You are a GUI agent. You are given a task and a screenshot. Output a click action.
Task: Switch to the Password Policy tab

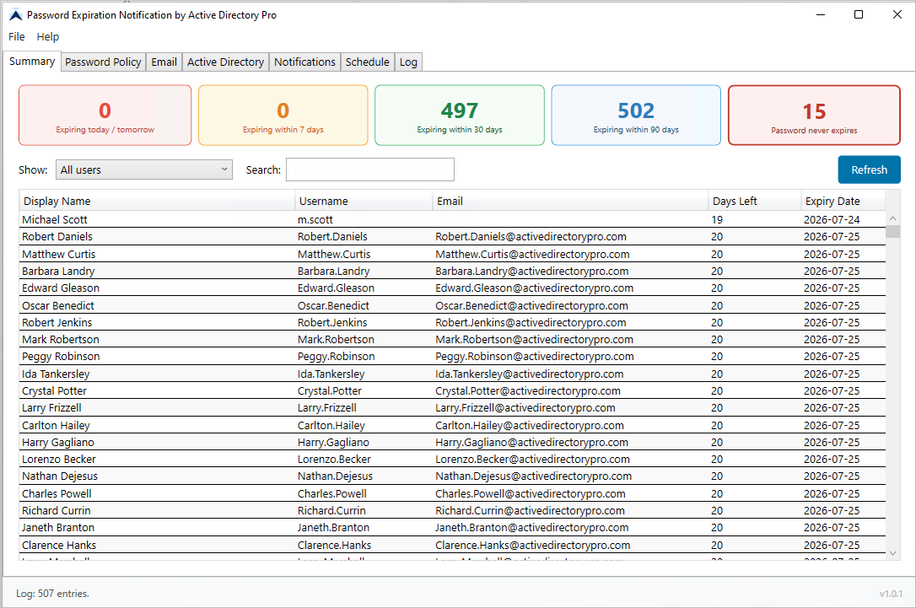click(x=103, y=62)
